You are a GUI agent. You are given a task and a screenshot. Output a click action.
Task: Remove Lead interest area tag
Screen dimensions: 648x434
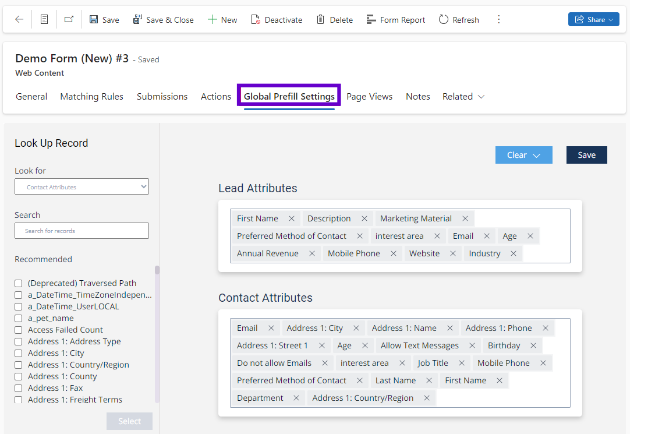[437, 236]
